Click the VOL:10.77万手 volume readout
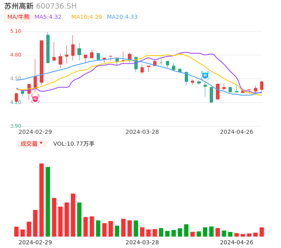 click(74, 144)
